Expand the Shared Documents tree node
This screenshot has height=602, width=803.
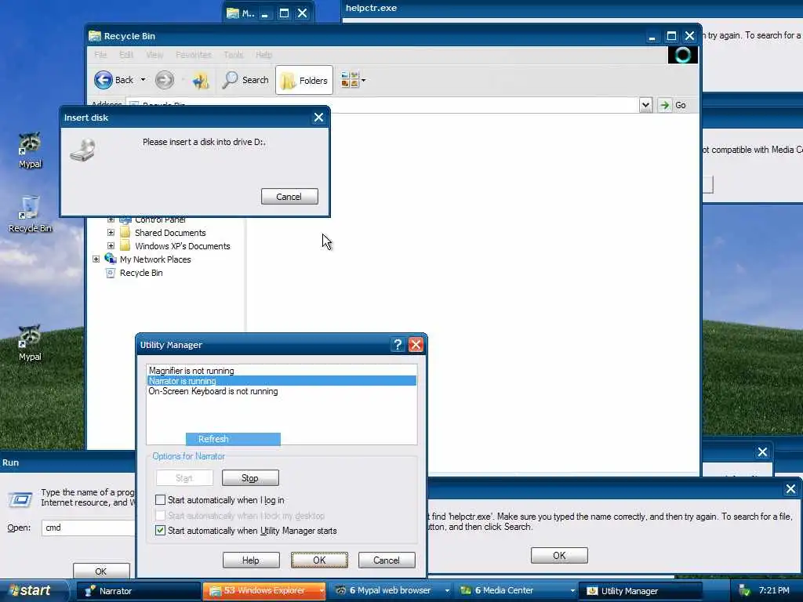tap(111, 232)
